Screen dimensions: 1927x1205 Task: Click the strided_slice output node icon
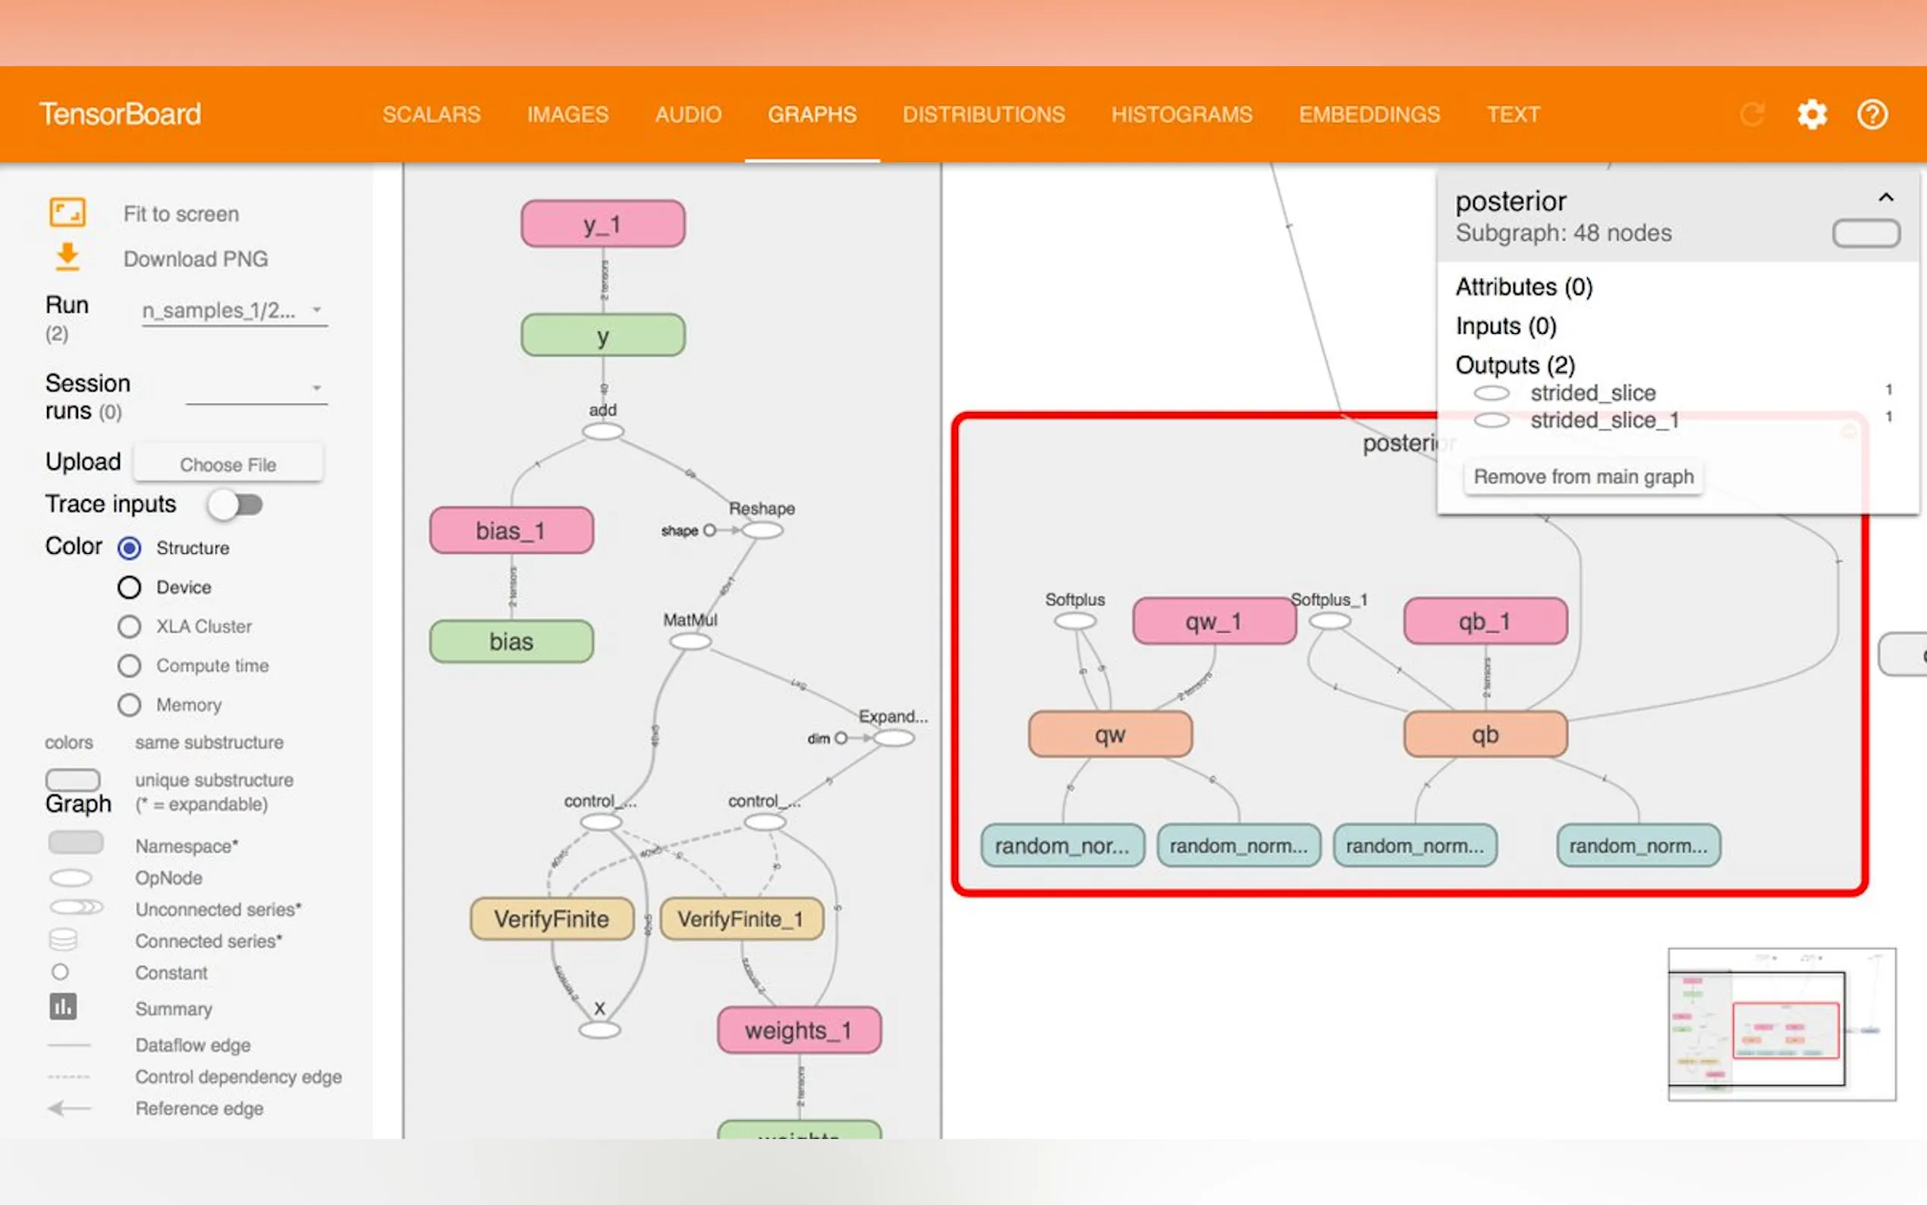[1492, 393]
